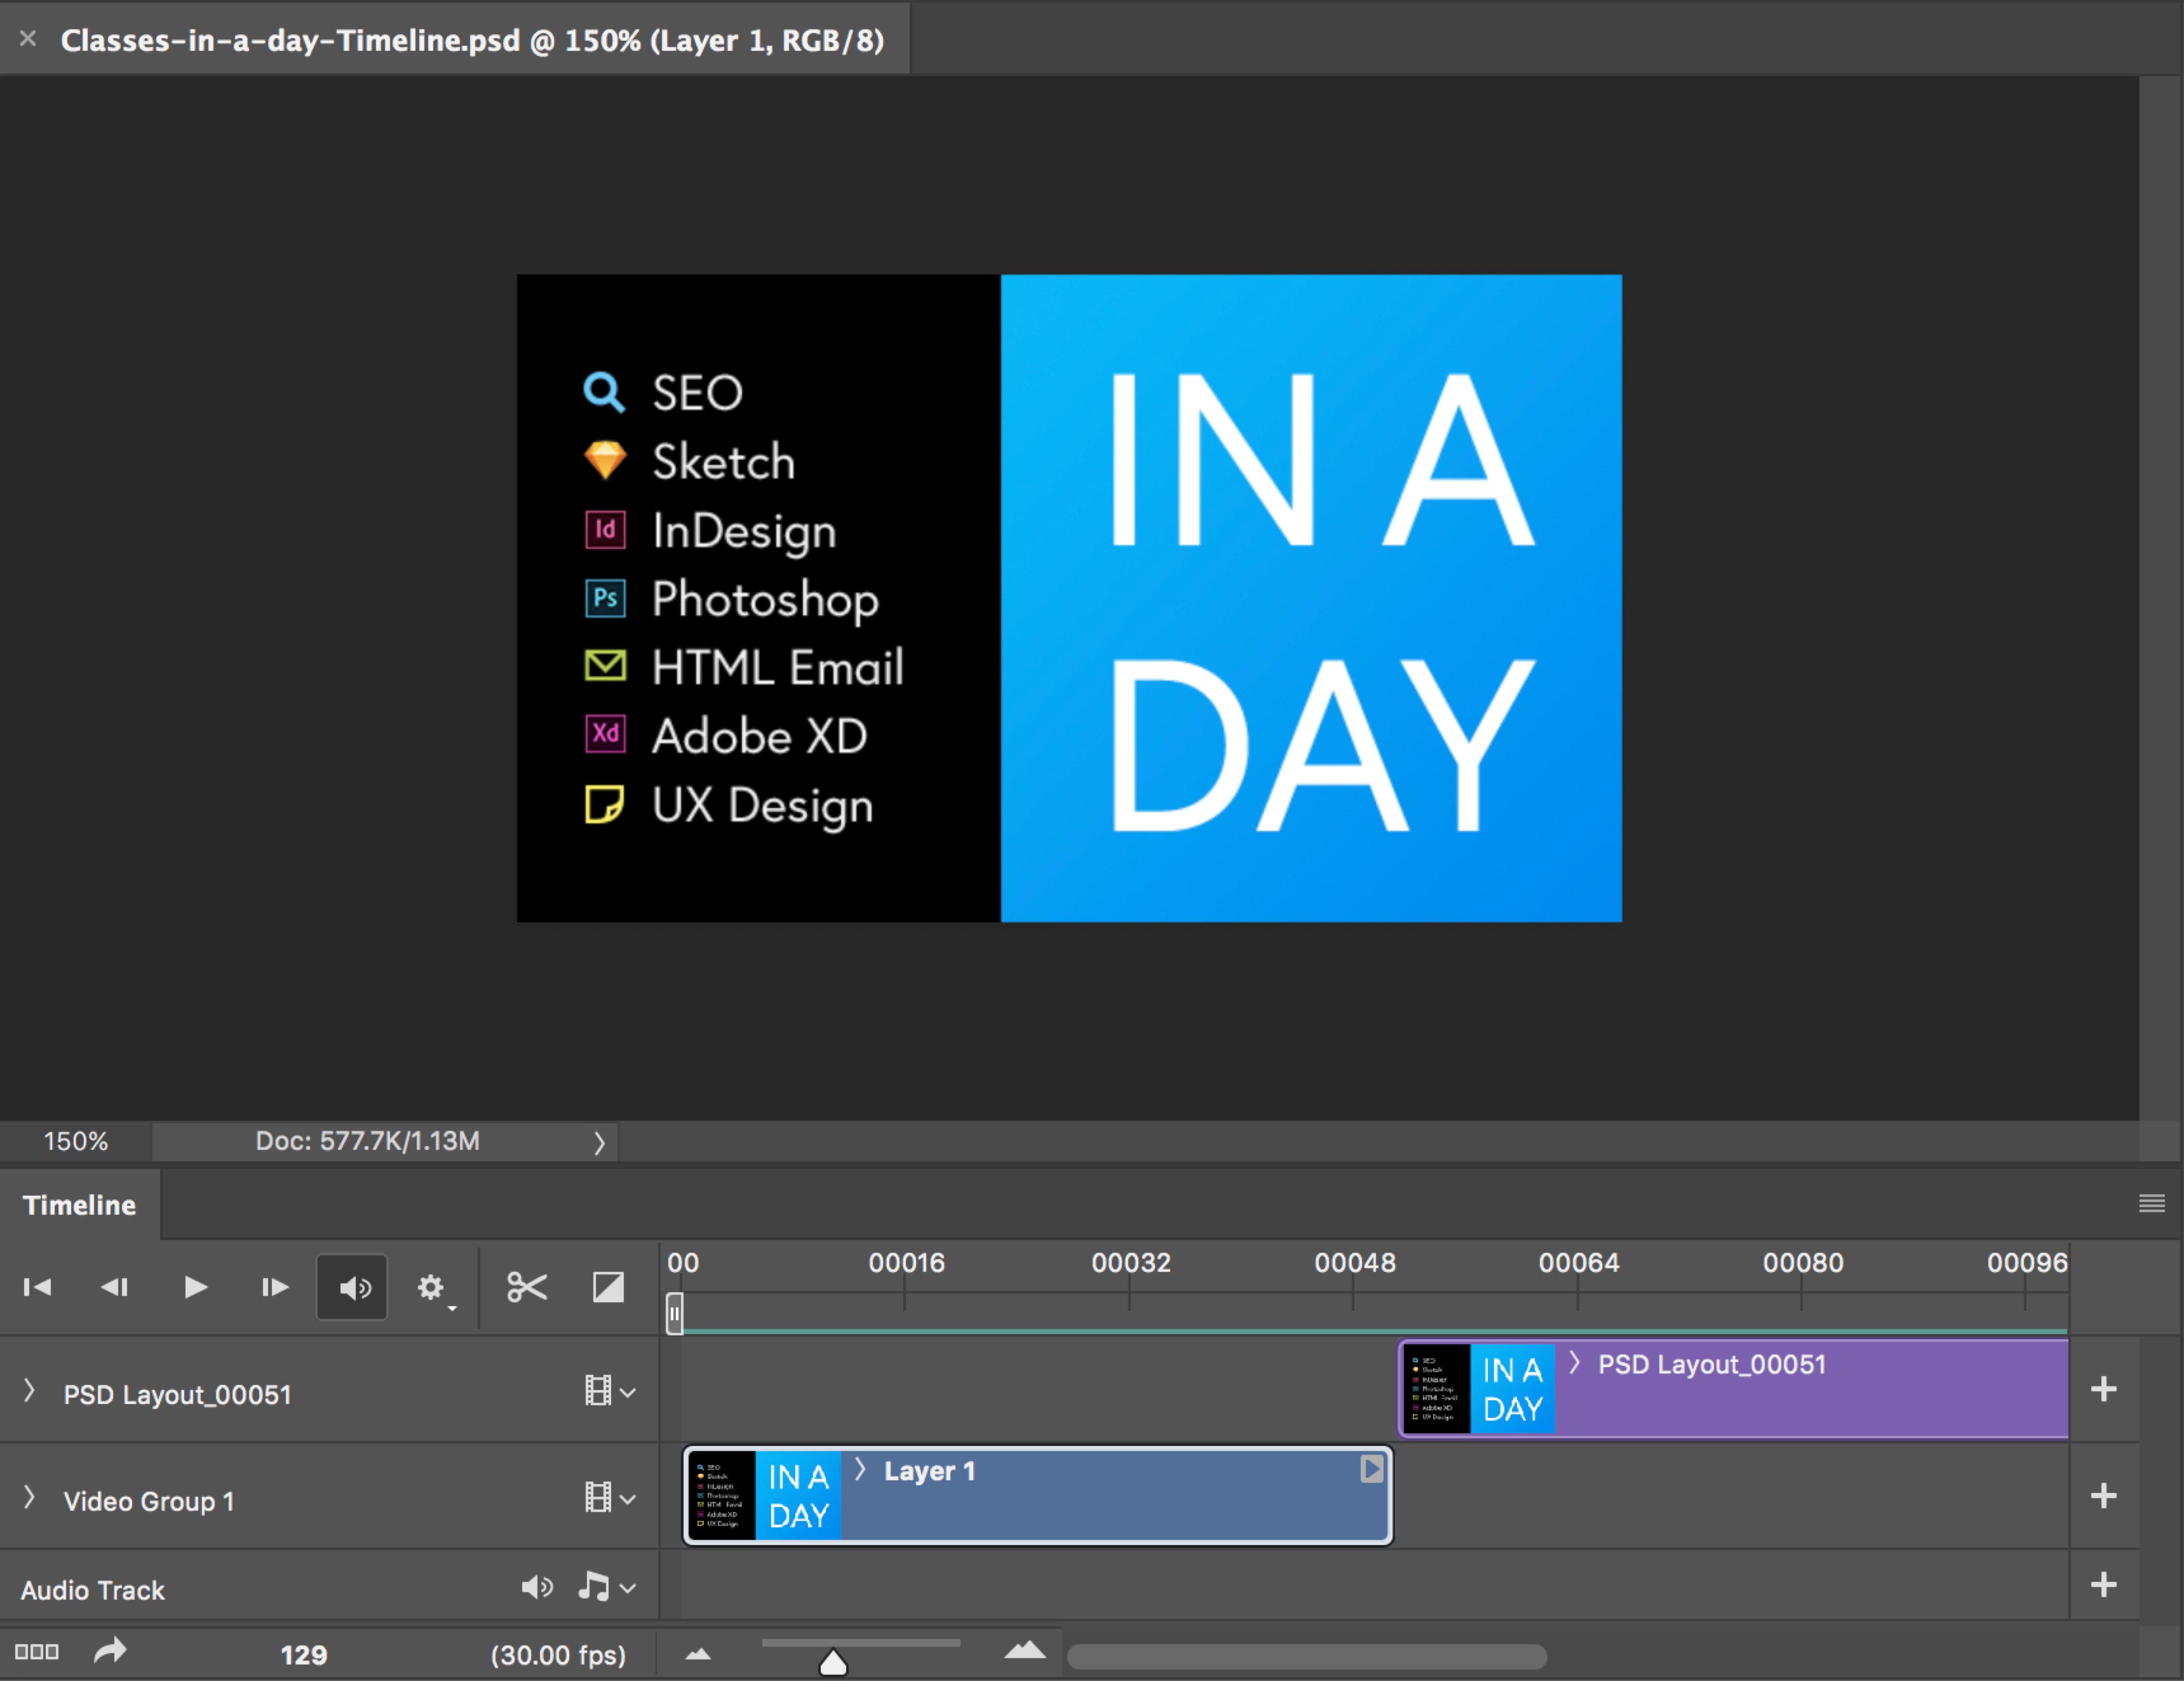Add audio clip with the Audio Track plus button
Image resolution: width=2184 pixels, height=1681 pixels.
point(2104,1584)
